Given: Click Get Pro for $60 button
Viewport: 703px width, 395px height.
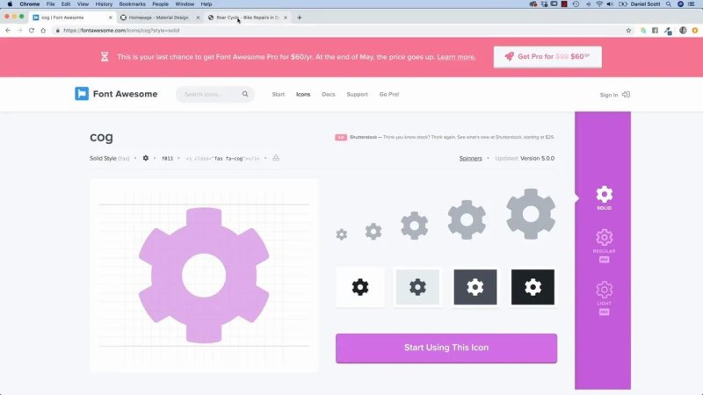Looking at the screenshot, I should click(547, 57).
